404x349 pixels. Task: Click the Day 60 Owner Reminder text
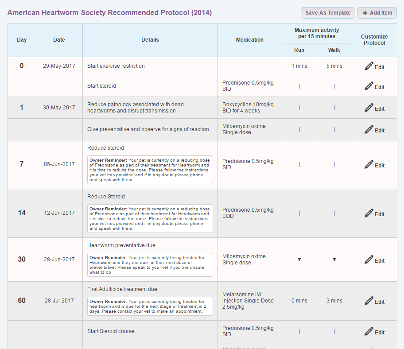click(150, 306)
